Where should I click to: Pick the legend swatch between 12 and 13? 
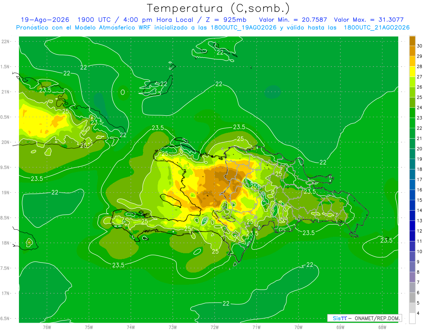(x=412, y=226)
